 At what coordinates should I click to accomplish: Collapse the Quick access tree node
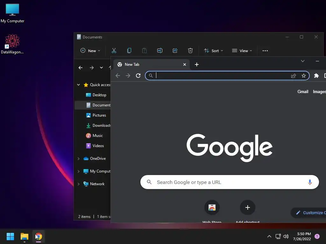pyautogui.click(x=78, y=85)
